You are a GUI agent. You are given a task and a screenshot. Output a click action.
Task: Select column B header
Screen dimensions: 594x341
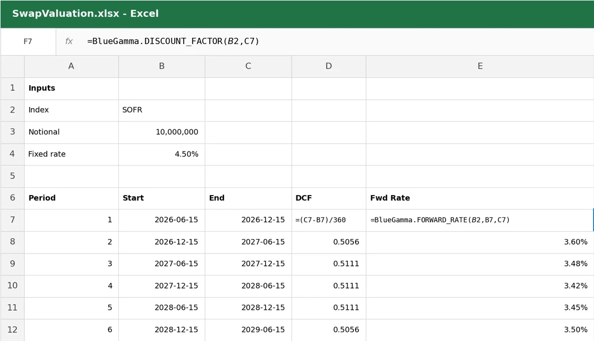(x=162, y=66)
